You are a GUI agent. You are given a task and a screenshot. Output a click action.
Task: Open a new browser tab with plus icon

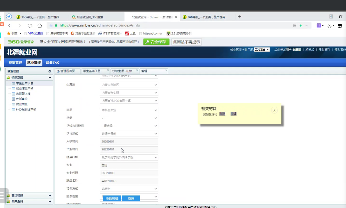(239, 17)
